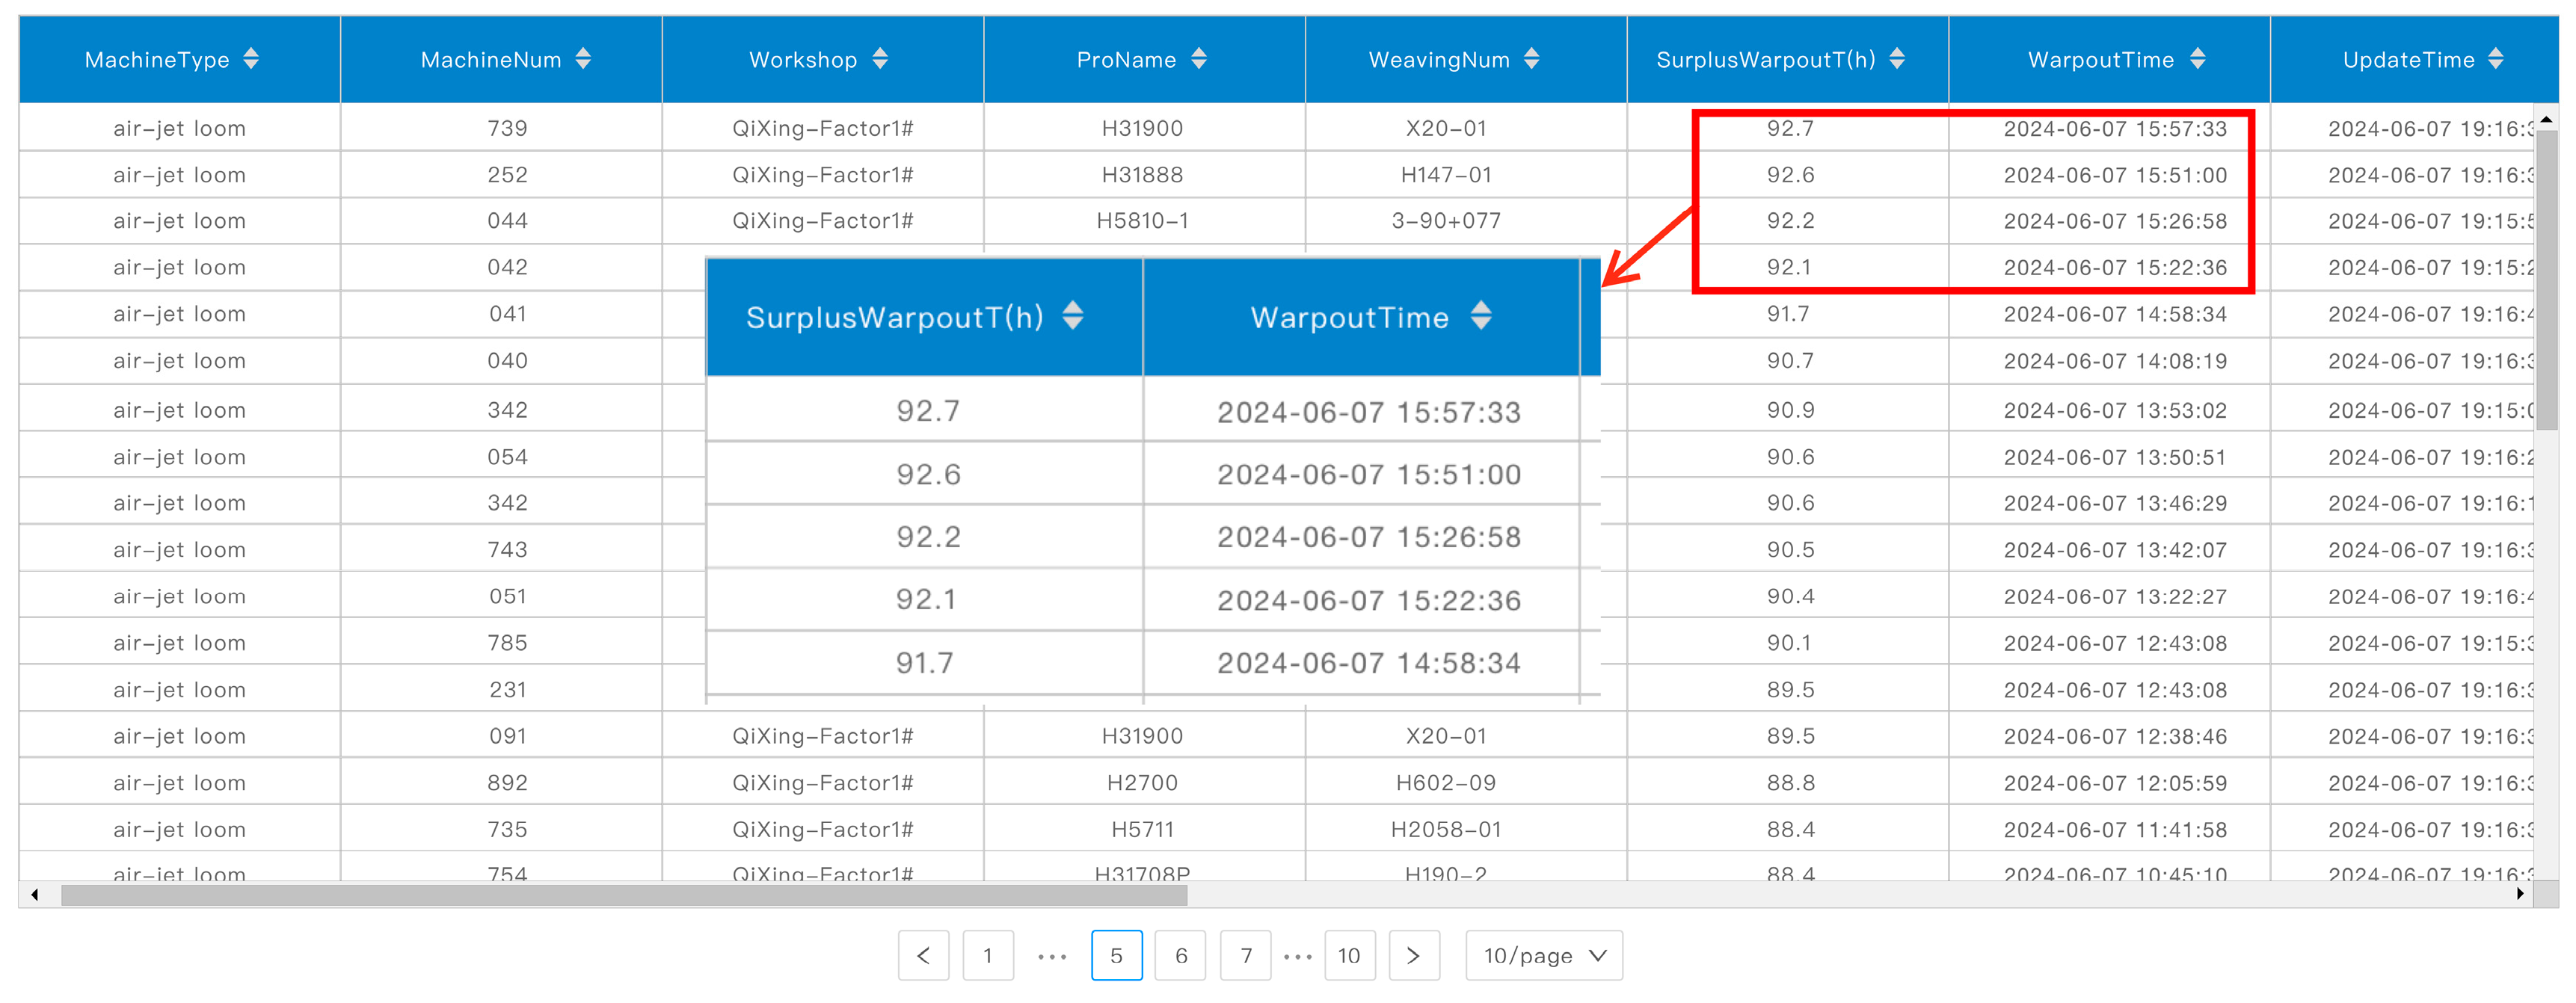Select page 7 in pagination
Viewport: 2576px width, 1003px height.
tap(1245, 955)
